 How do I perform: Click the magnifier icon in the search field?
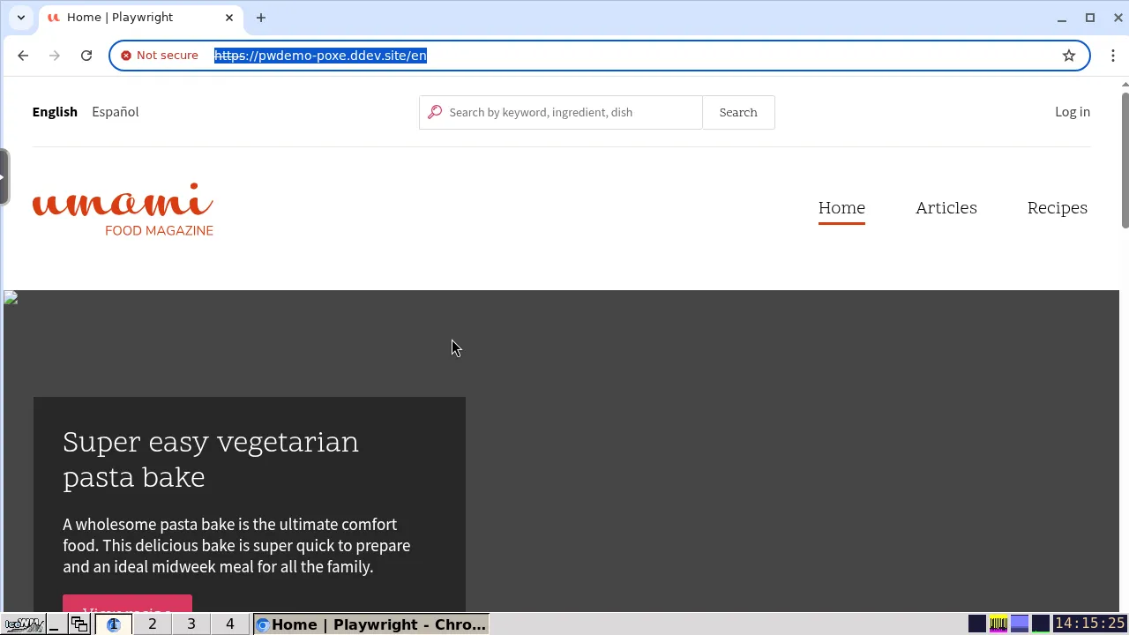tap(435, 112)
